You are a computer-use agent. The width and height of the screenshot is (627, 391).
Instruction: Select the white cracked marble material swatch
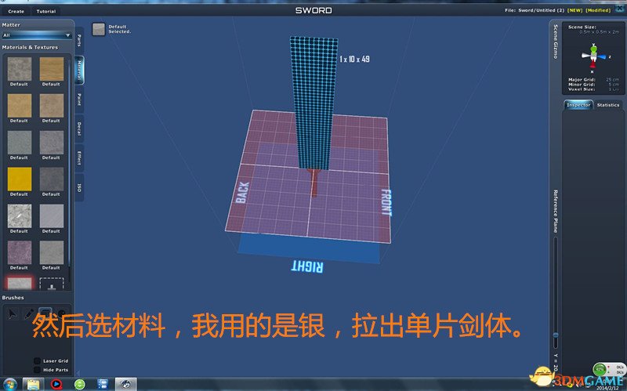(x=19, y=216)
